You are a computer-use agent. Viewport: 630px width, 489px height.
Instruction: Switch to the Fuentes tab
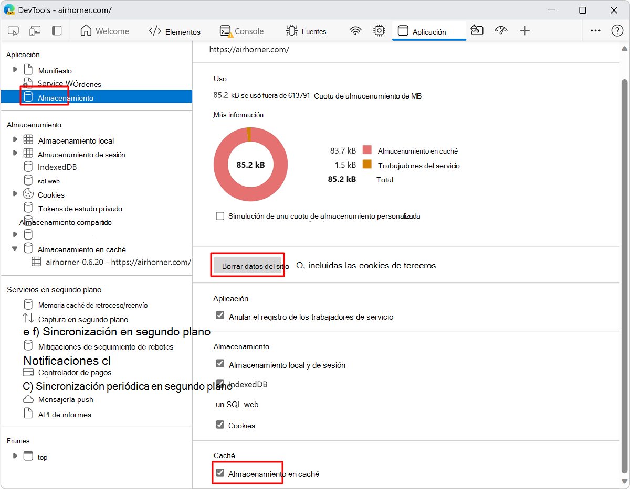[306, 31]
